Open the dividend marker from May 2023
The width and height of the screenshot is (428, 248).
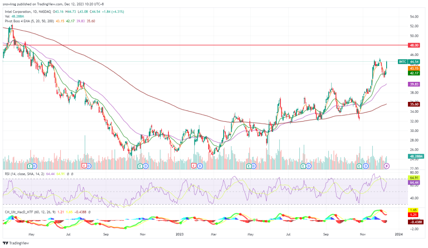(x=254, y=166)
